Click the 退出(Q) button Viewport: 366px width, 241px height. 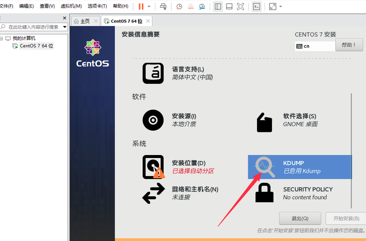[300, 219]
